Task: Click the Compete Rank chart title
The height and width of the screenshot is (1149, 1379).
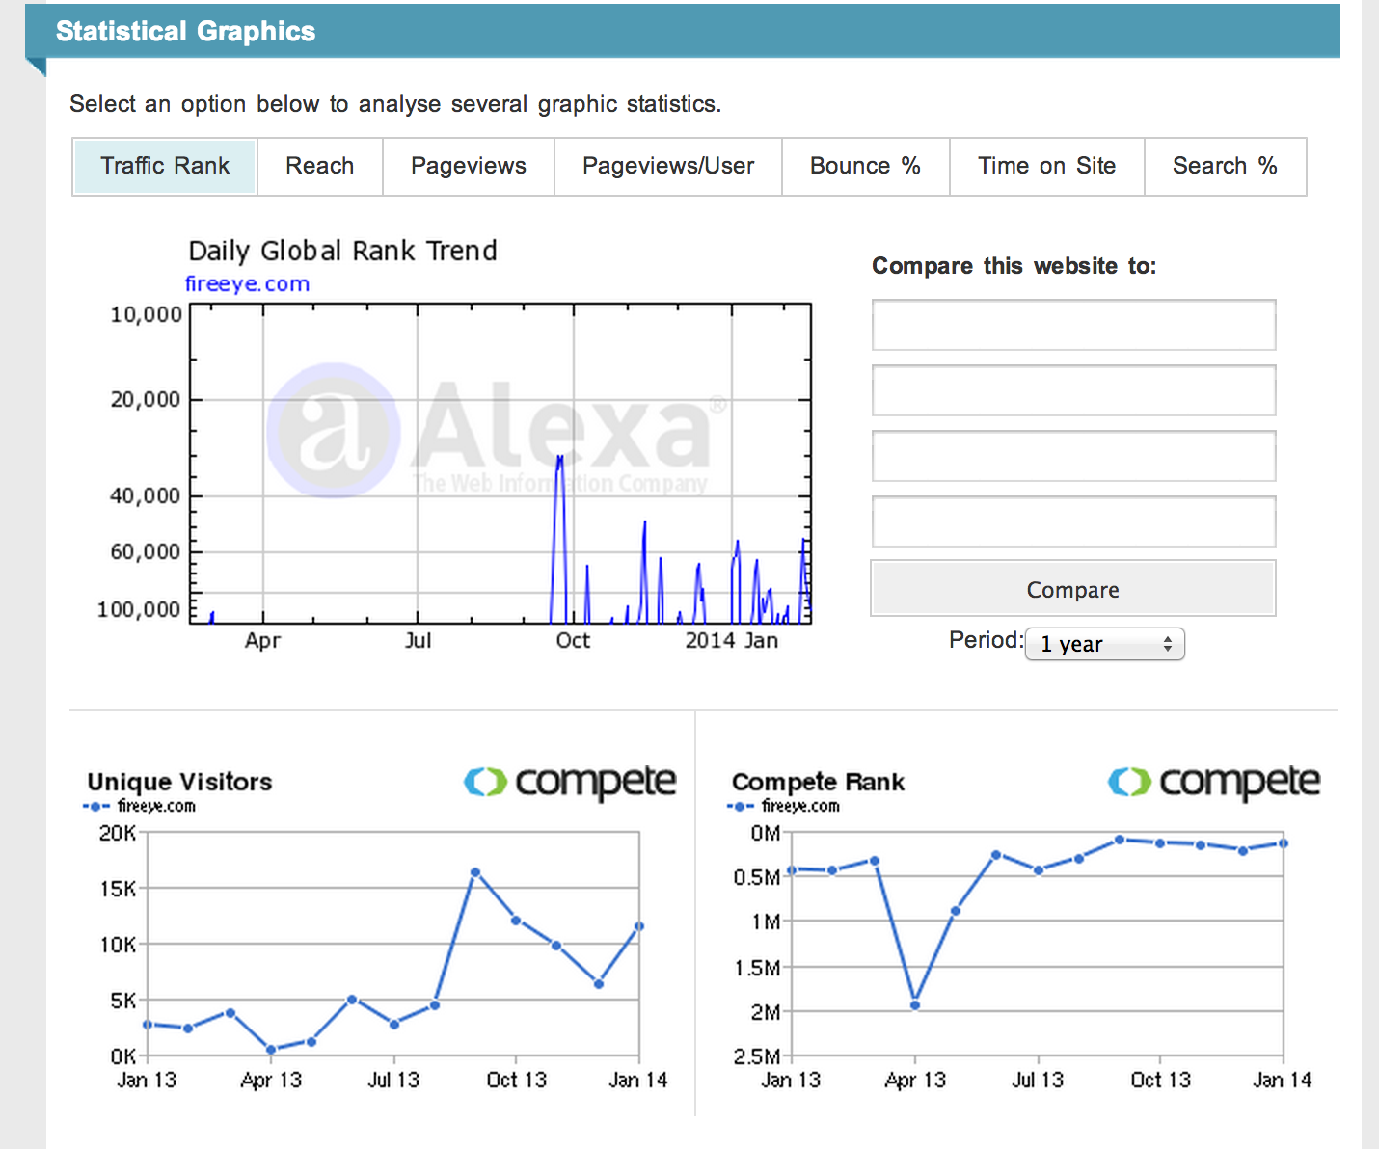Action: tap(818, 782)
